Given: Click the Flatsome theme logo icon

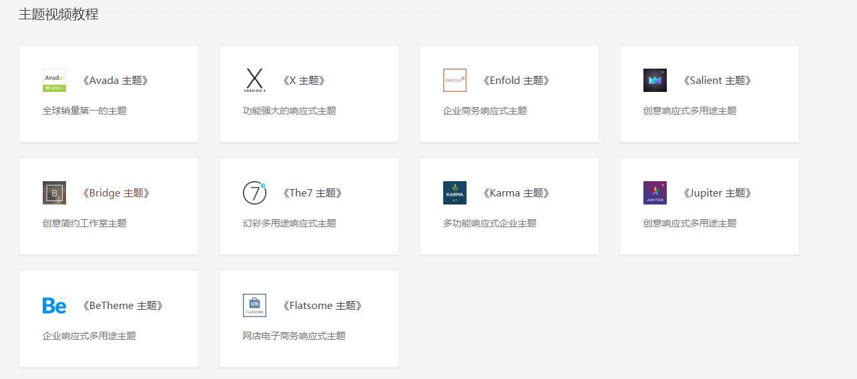Looking at the screenshot, I should coord(254,305).
